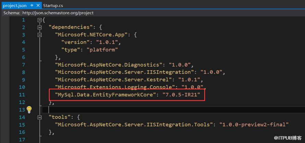
Task: Click "MySql.Data.EntityFrameworkCore" text
Action: tap(106, 95)
